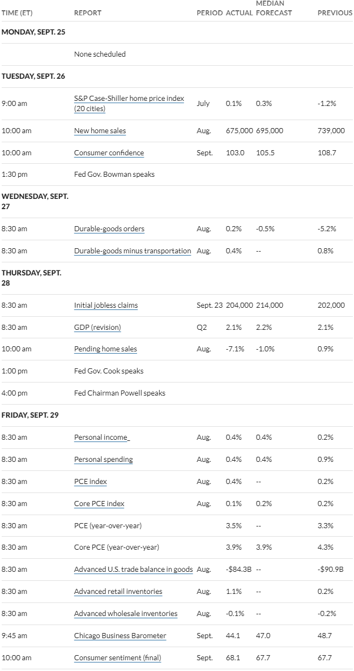This screenshot has width=354, height=671.
Task: Click the MEDIAN FORECAST column header
Action: [274, 8]
